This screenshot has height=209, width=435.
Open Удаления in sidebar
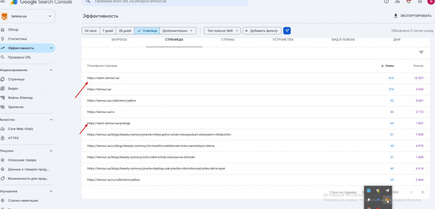pos(15,107)
